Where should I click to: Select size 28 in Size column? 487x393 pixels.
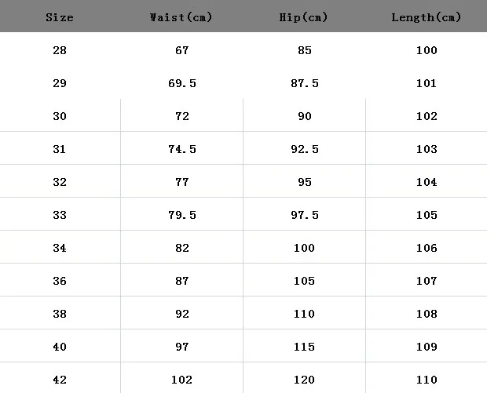(x=60, y=50)
